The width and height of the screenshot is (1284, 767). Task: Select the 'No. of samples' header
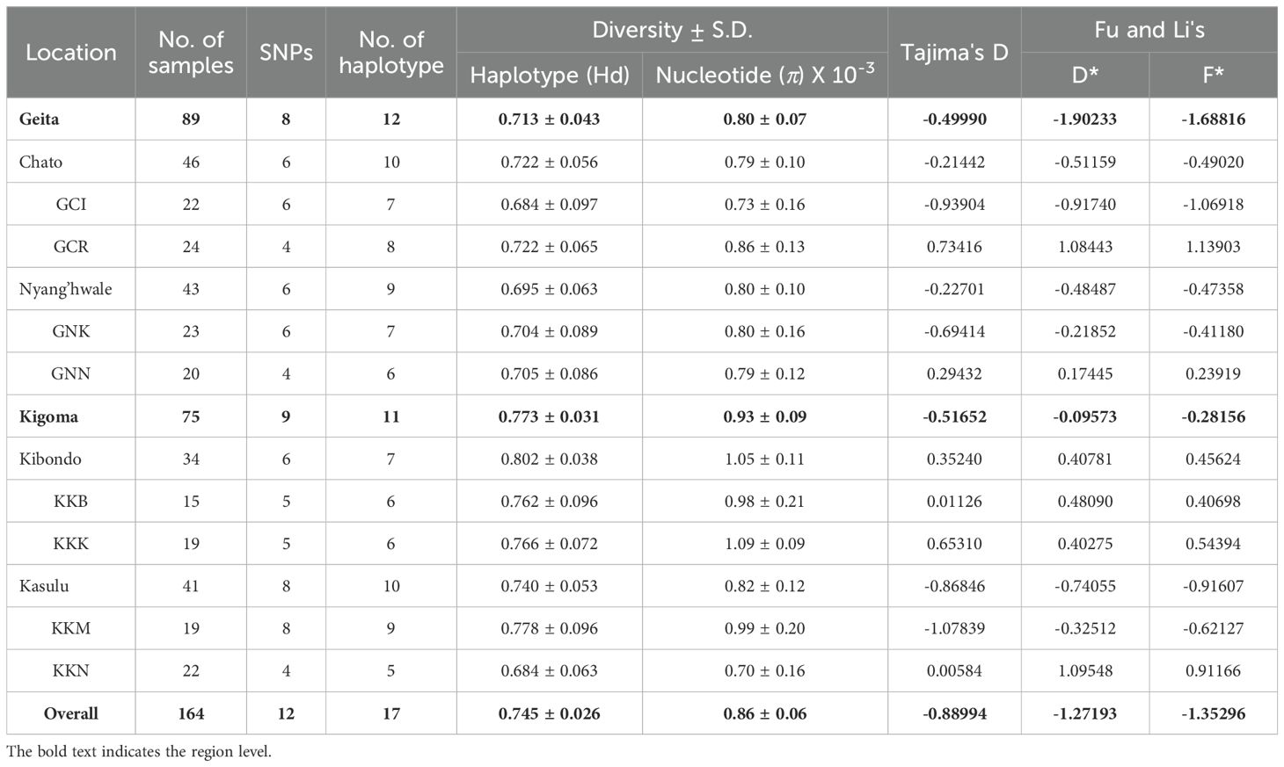191,53
